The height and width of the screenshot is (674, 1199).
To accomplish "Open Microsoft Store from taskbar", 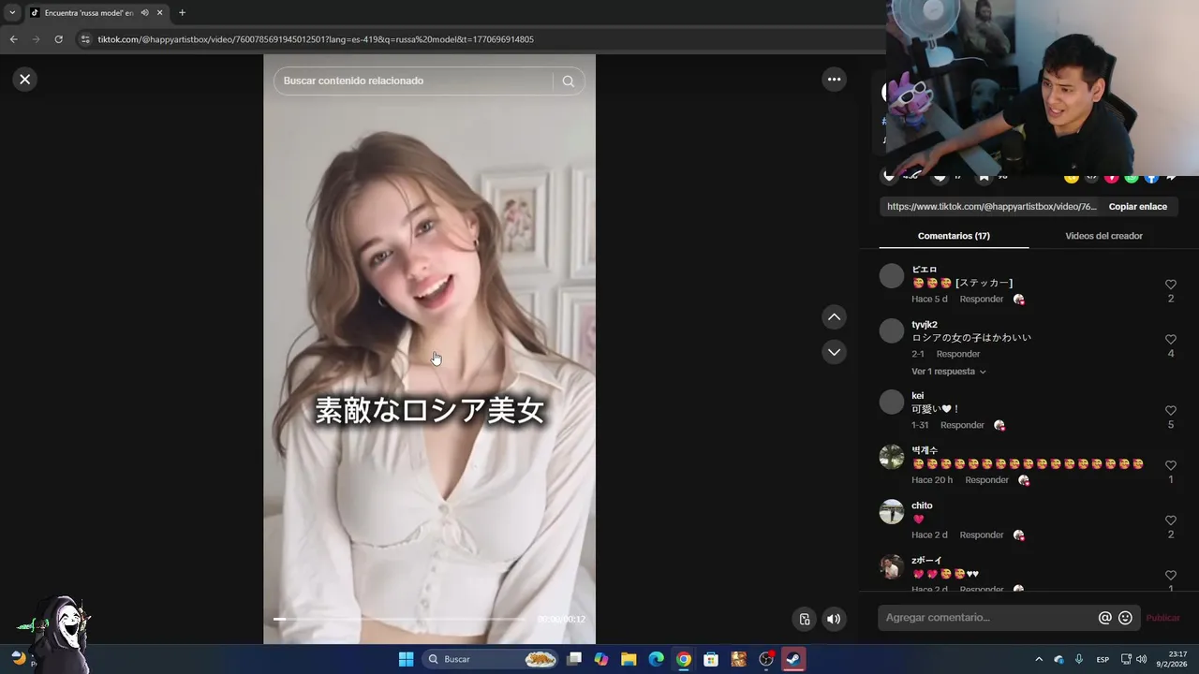I will 711,659.
